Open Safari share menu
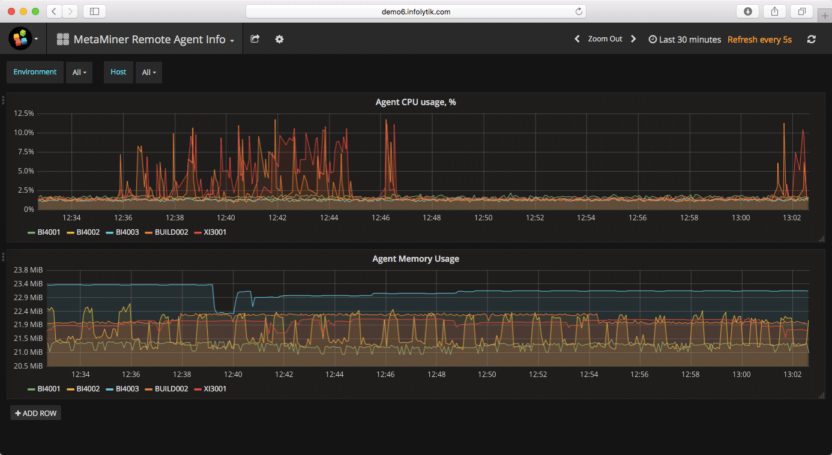The height and width of the screenshot is (455, 832). coord(775,11)
